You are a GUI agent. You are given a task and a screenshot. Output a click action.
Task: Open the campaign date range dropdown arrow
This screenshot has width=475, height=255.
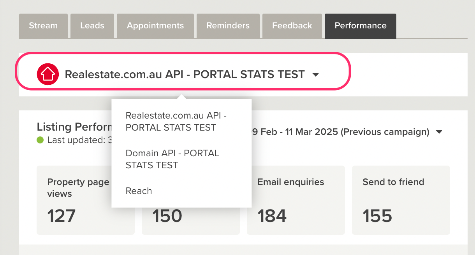coord(439,132)
